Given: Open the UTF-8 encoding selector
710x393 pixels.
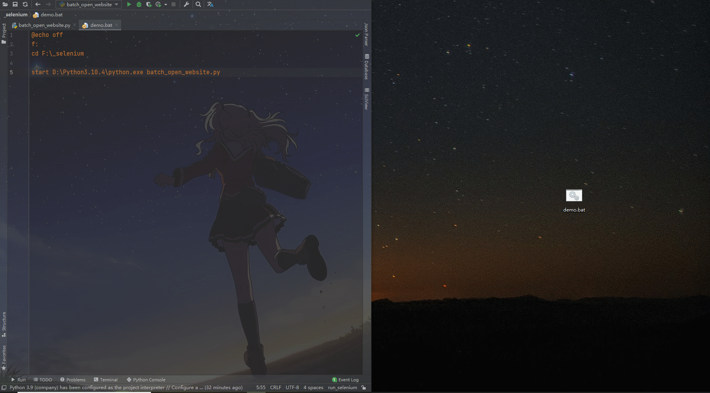Looking at the screenshot, I should [x=292, y=388].
